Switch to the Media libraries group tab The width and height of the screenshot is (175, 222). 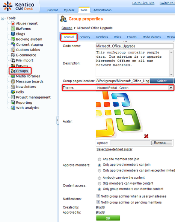pyautogui.click(x=151, y=37)
